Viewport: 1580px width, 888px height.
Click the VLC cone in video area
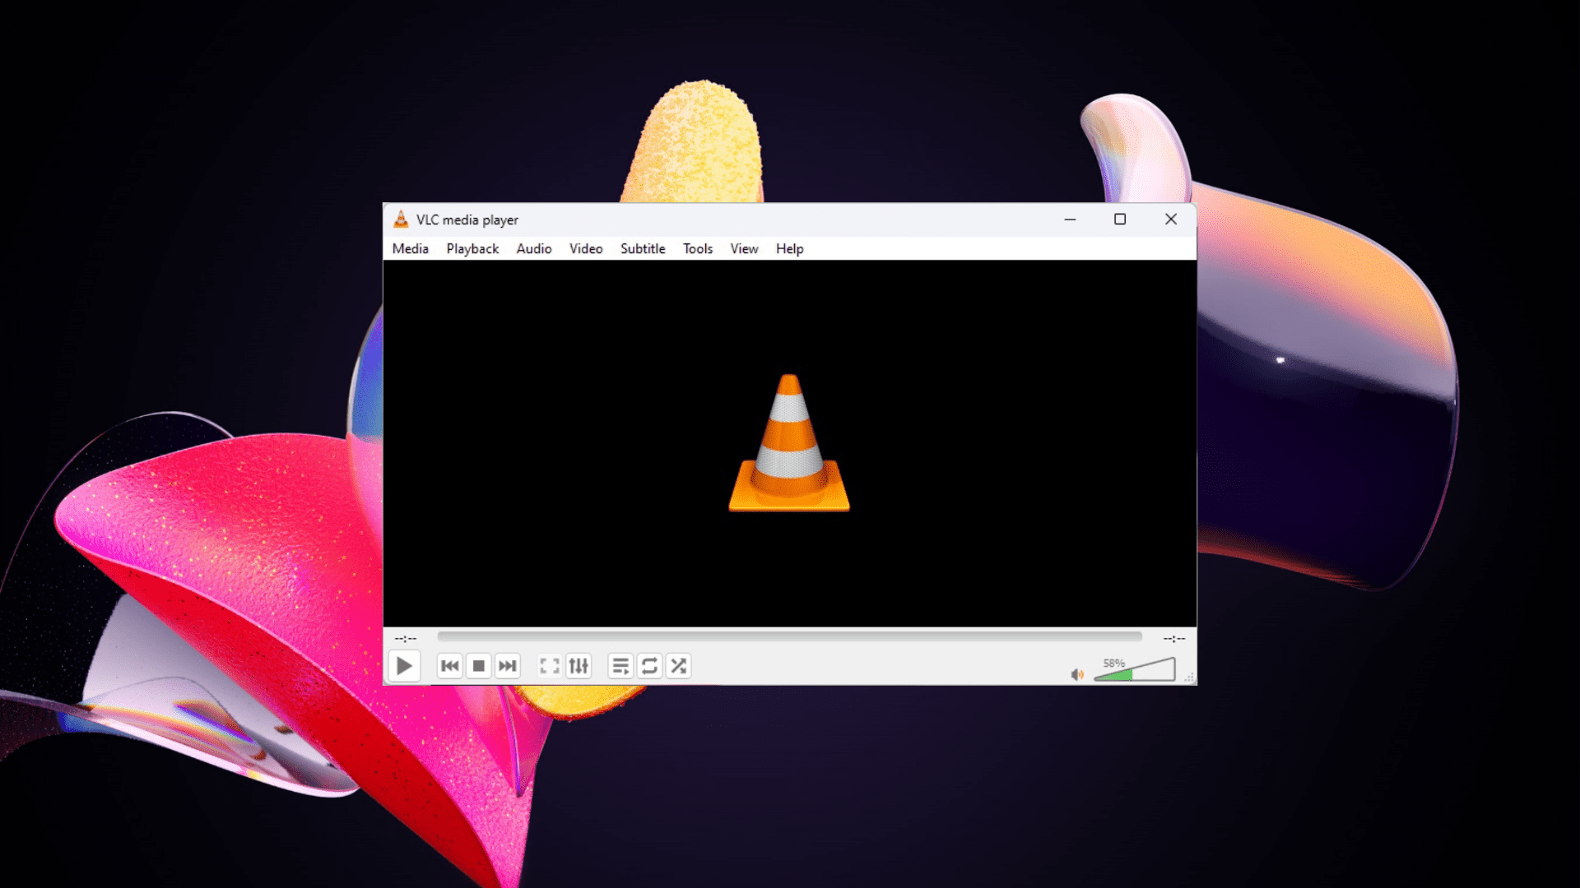789,443
